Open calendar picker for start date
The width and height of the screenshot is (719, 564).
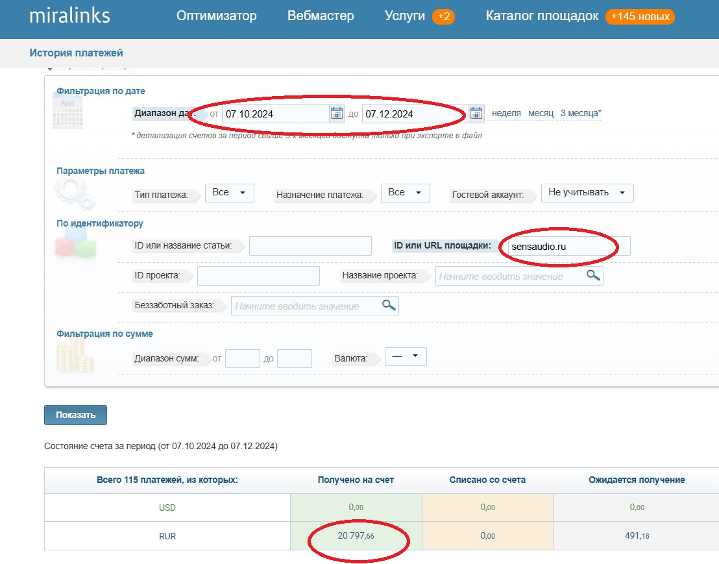pos(337,114)
